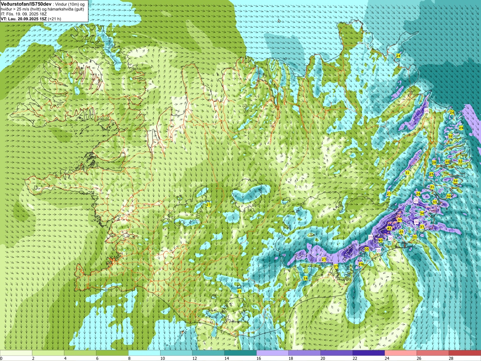Click the 'IT: Fös. 19. 09. 2025 18Z' line

23,14
